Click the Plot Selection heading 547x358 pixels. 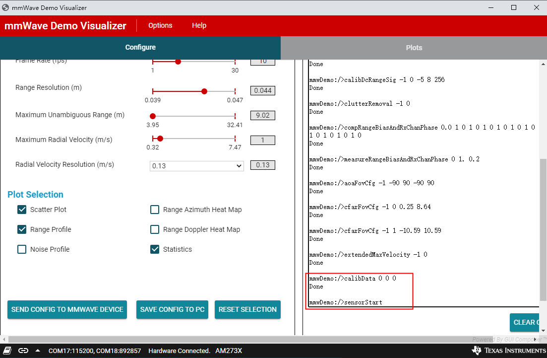point(35,195)
